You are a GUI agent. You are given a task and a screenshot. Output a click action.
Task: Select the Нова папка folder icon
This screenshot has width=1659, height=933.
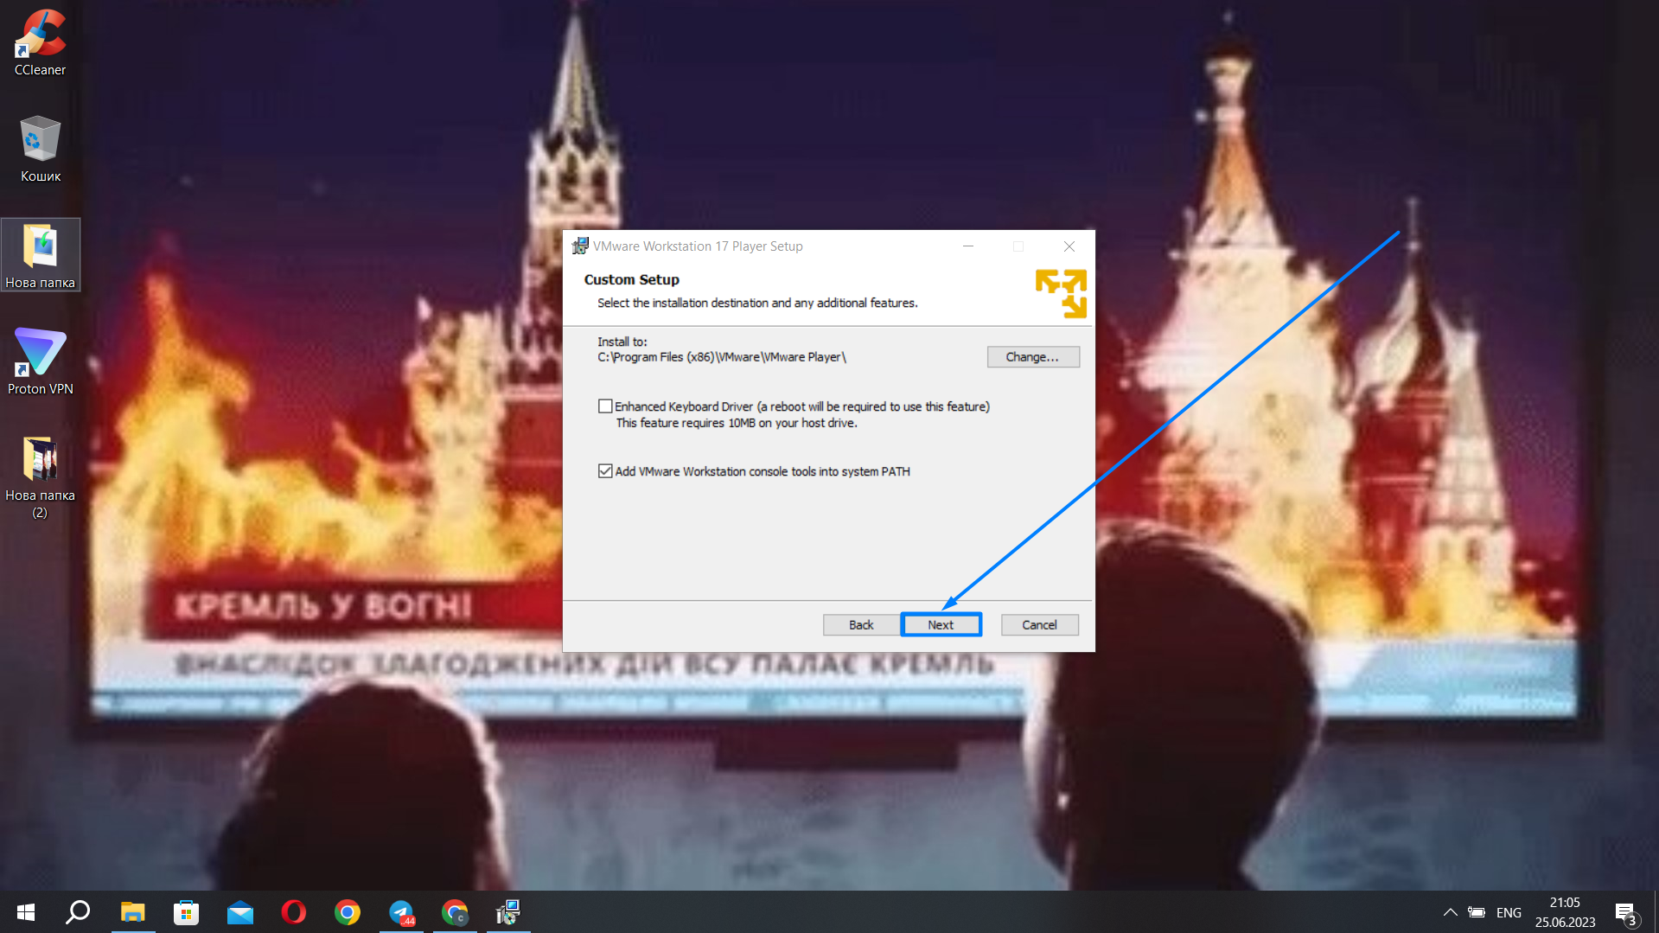tap(40, 255)
